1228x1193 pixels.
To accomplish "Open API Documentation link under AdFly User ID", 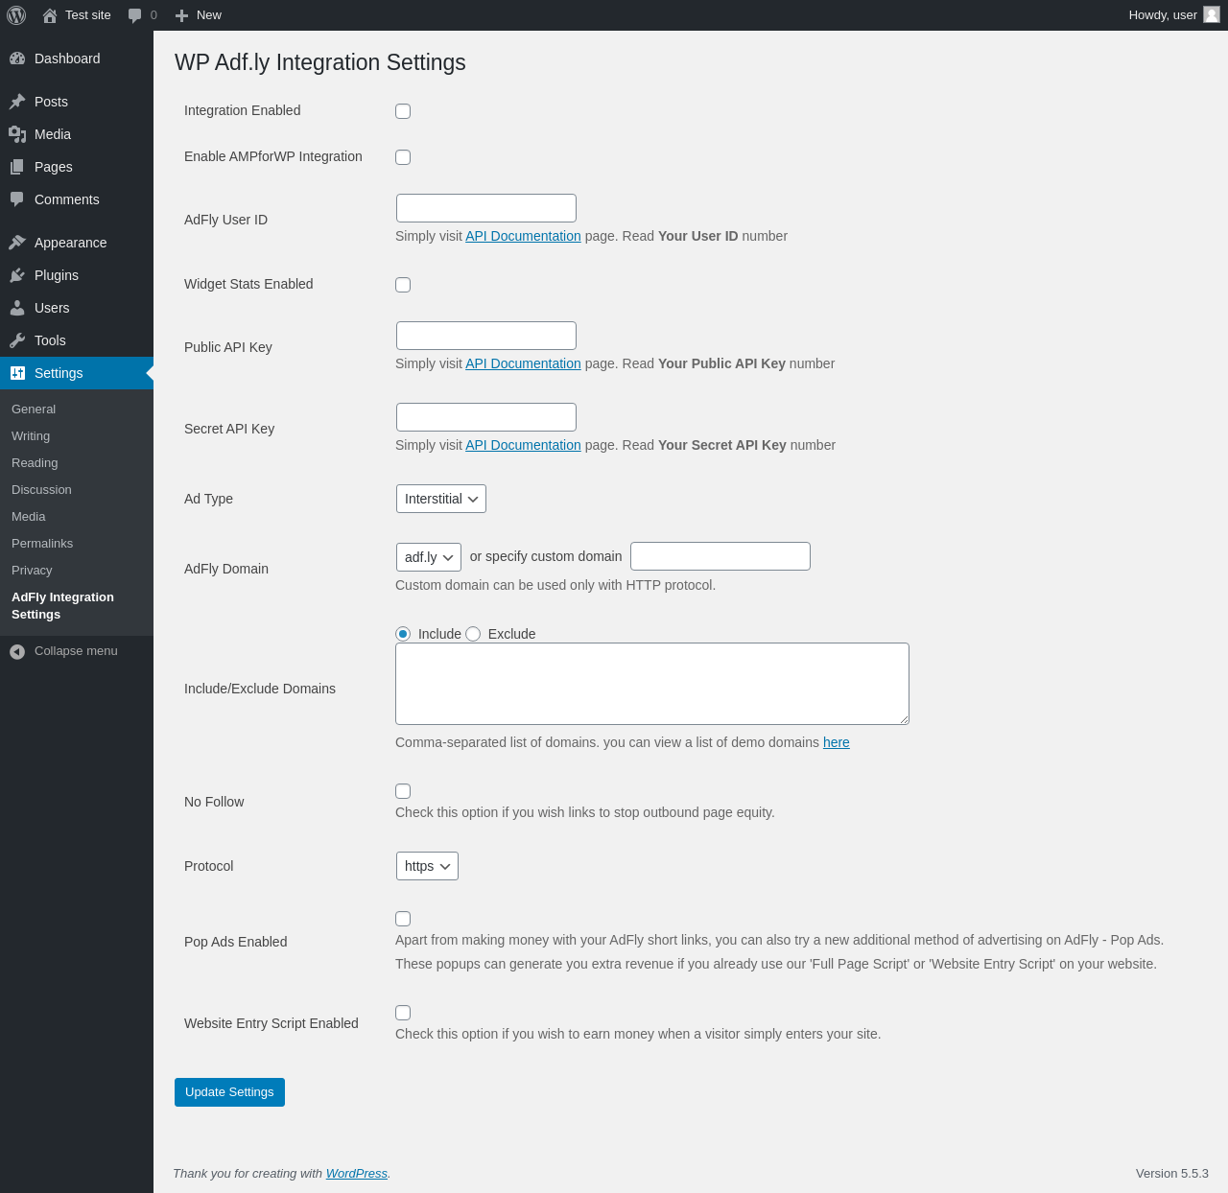I will 523,236.
